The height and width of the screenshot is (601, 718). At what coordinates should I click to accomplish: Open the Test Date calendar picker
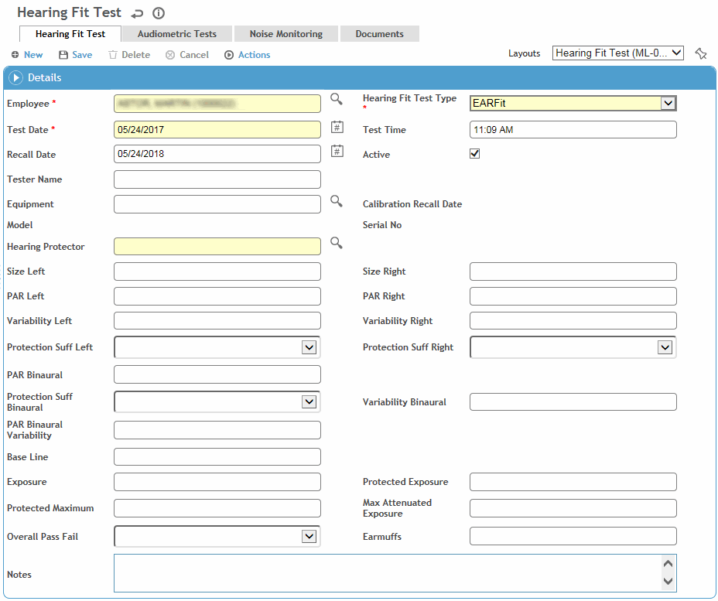tap(337, 127)
